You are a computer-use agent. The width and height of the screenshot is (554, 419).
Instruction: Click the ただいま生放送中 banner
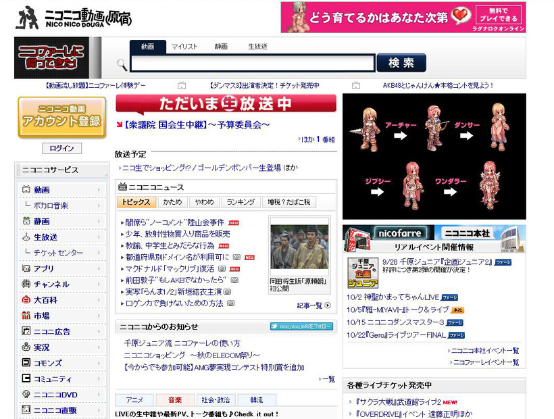(226, 104)
